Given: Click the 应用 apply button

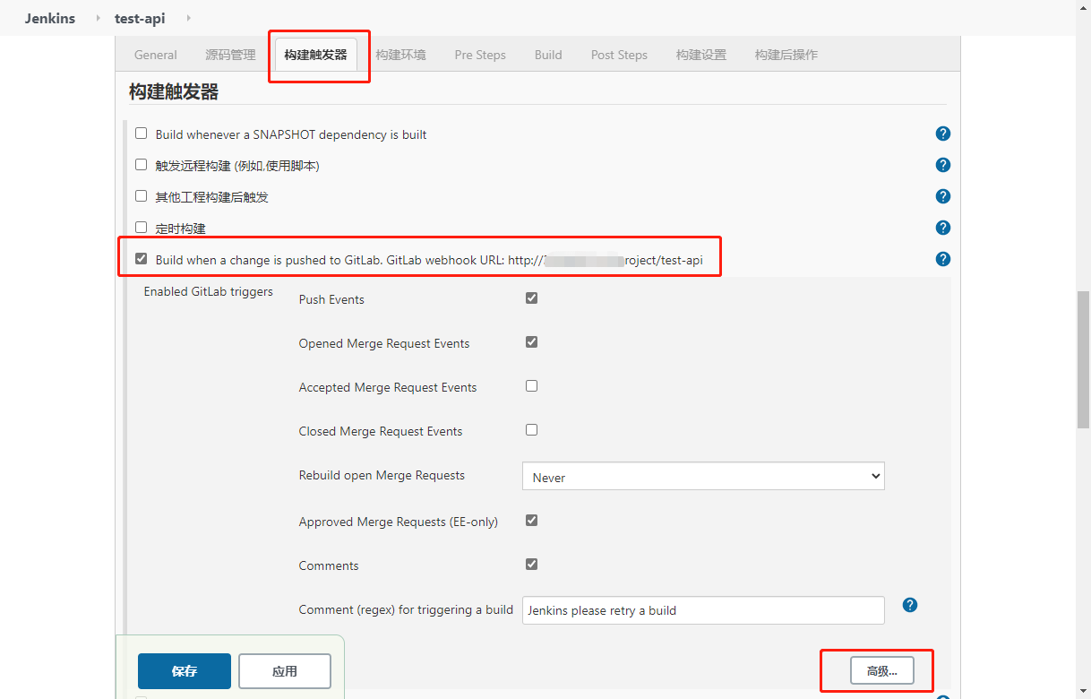Looking at the screenshot, I should click(285, 671).
